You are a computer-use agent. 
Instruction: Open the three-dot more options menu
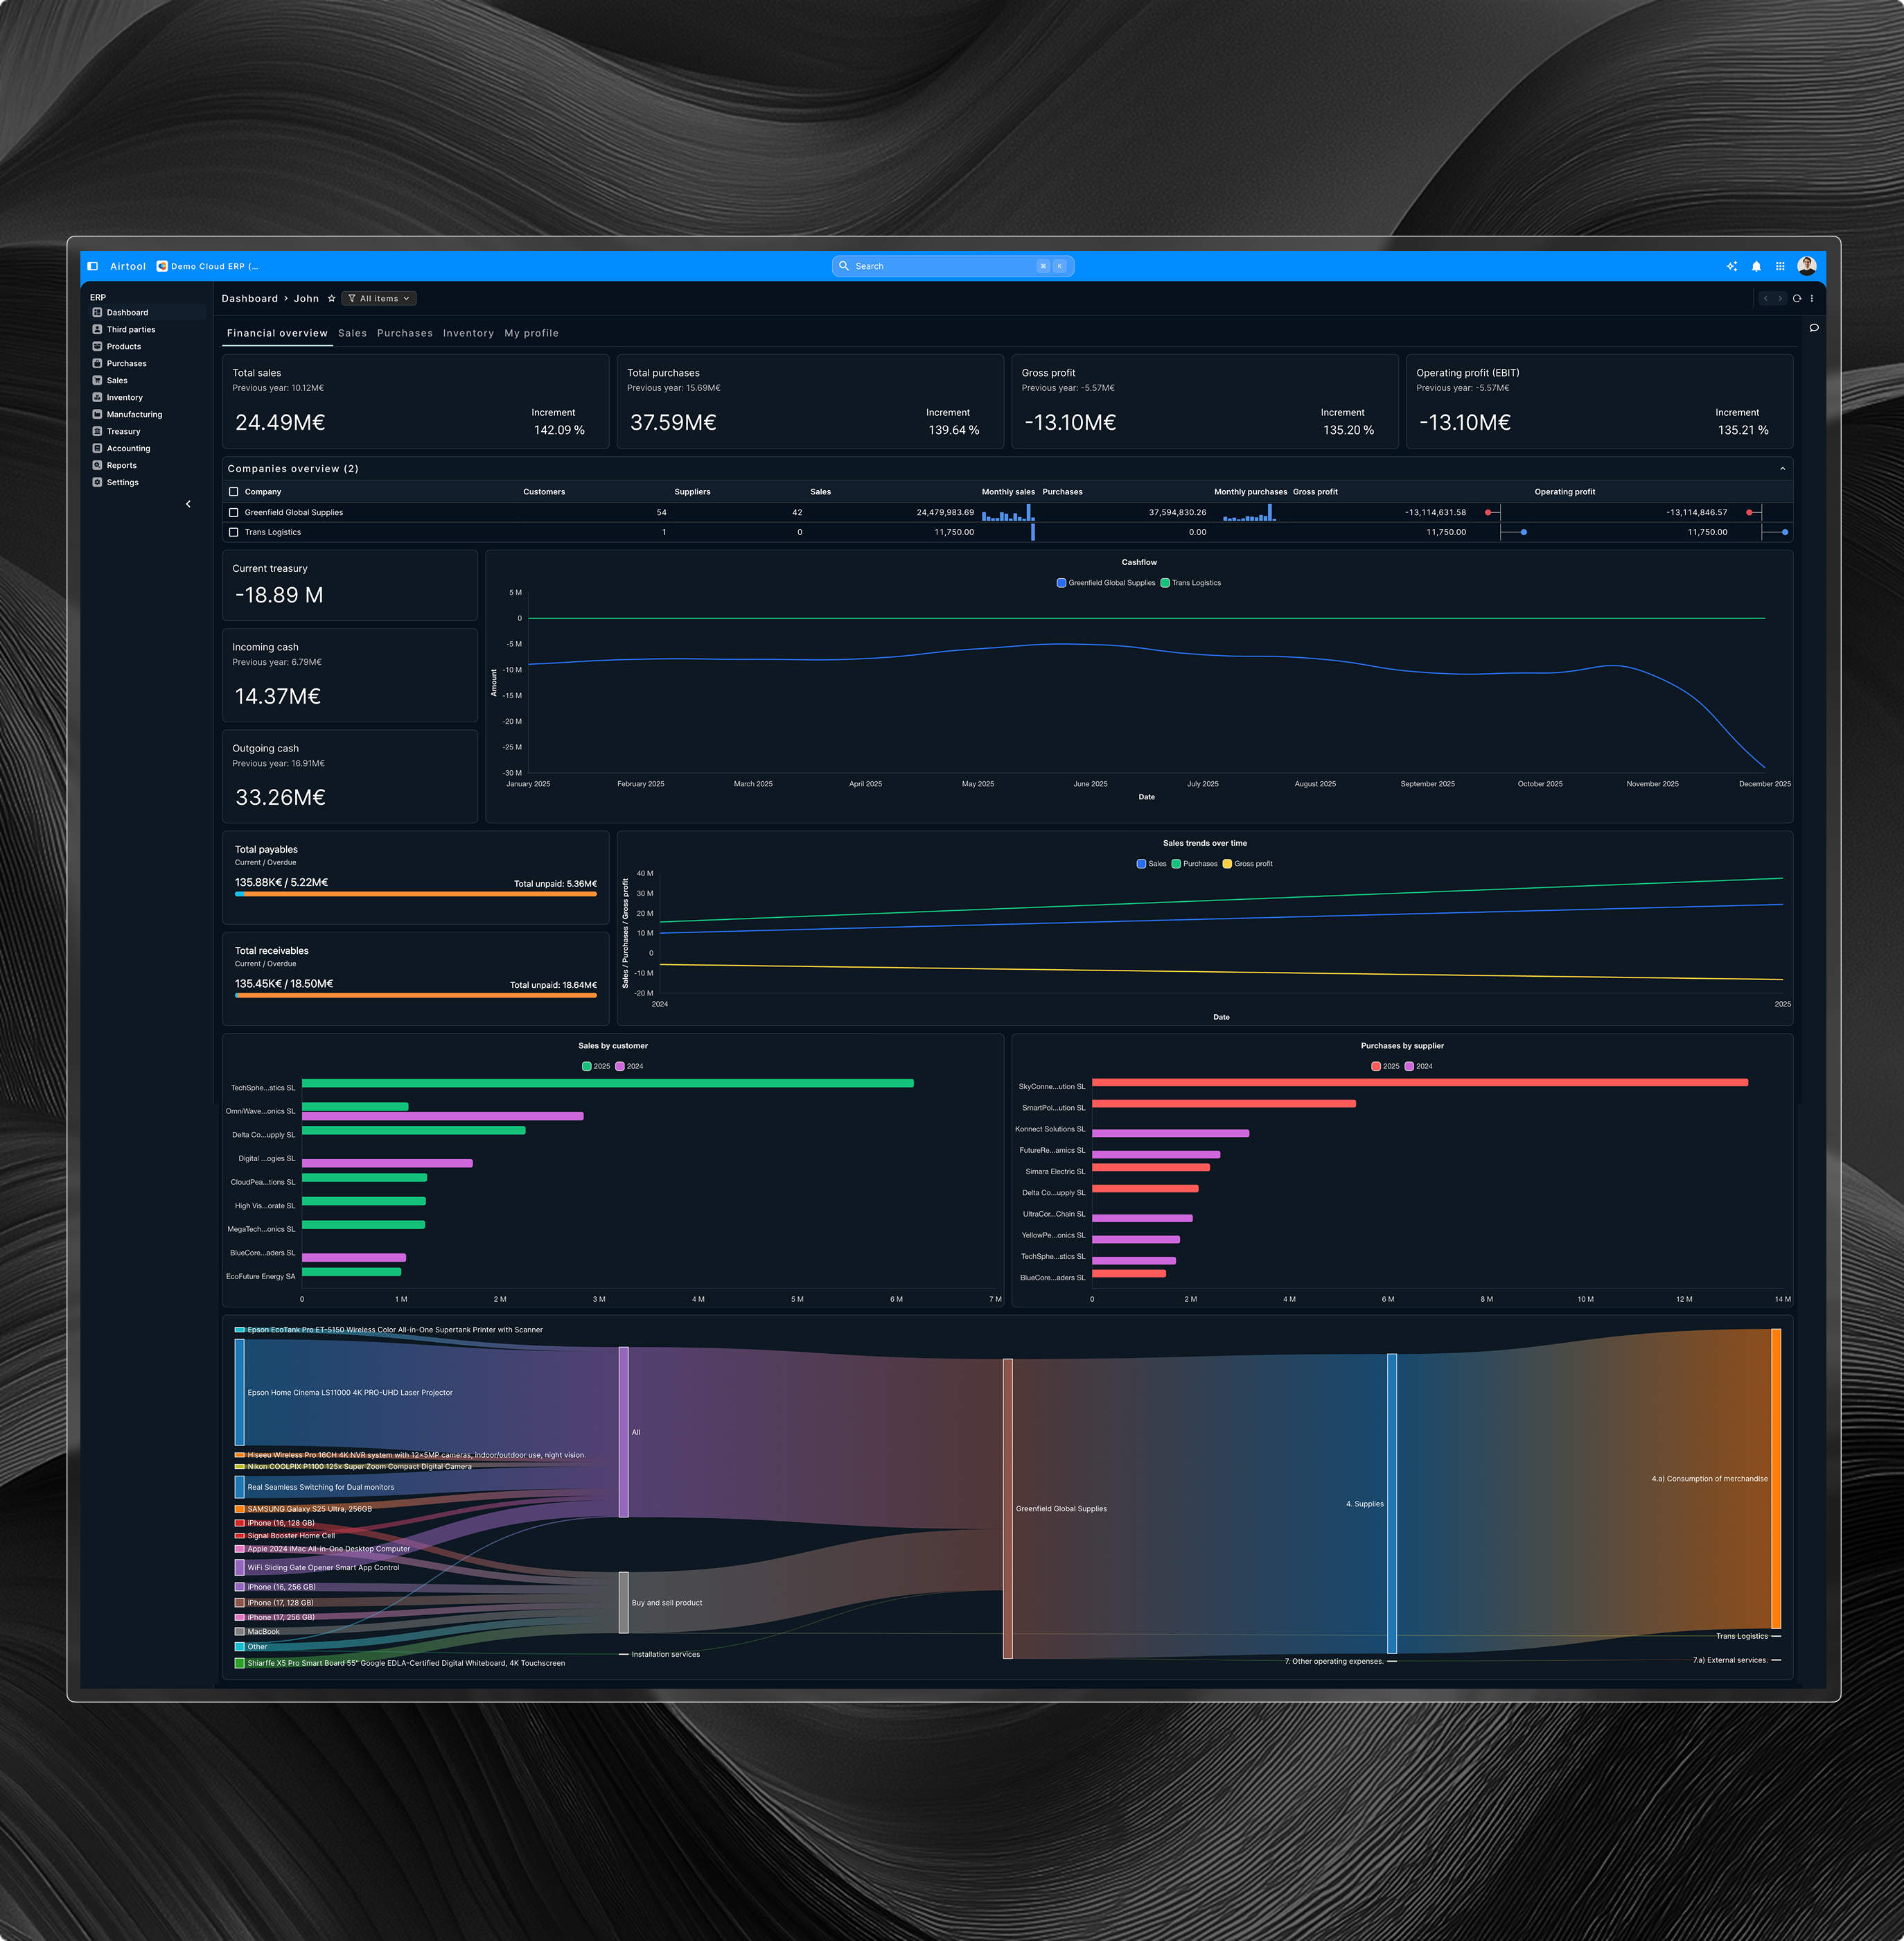(1811, 298)
